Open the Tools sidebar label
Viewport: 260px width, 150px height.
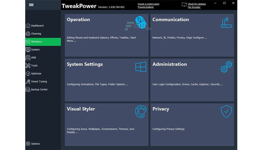pos(34,66)
